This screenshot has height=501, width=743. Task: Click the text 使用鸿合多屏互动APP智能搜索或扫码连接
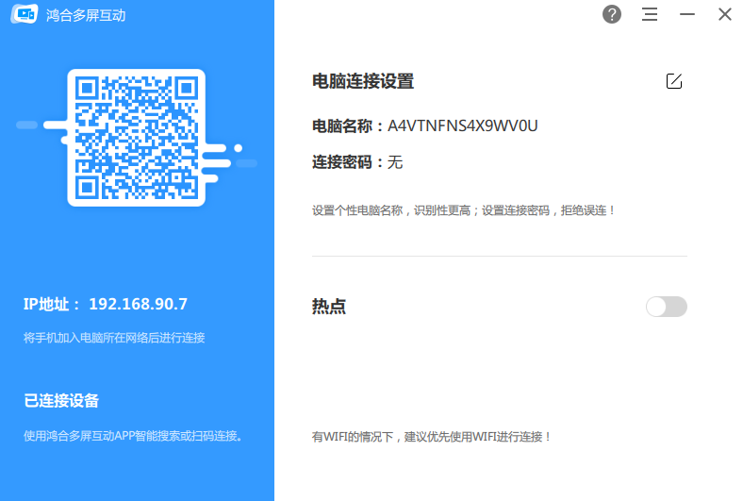point(131,436)
